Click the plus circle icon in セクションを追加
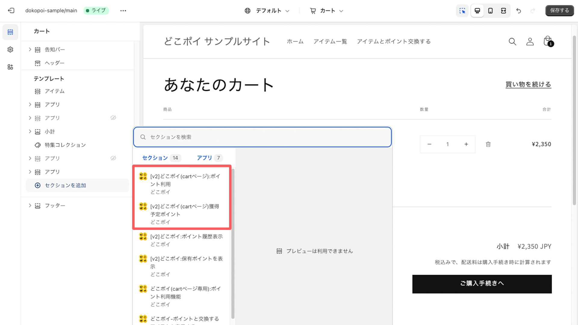This screenshot has height=325, width=578. (x=38, y=185)
